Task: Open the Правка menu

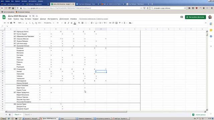Action: point(16,19)
